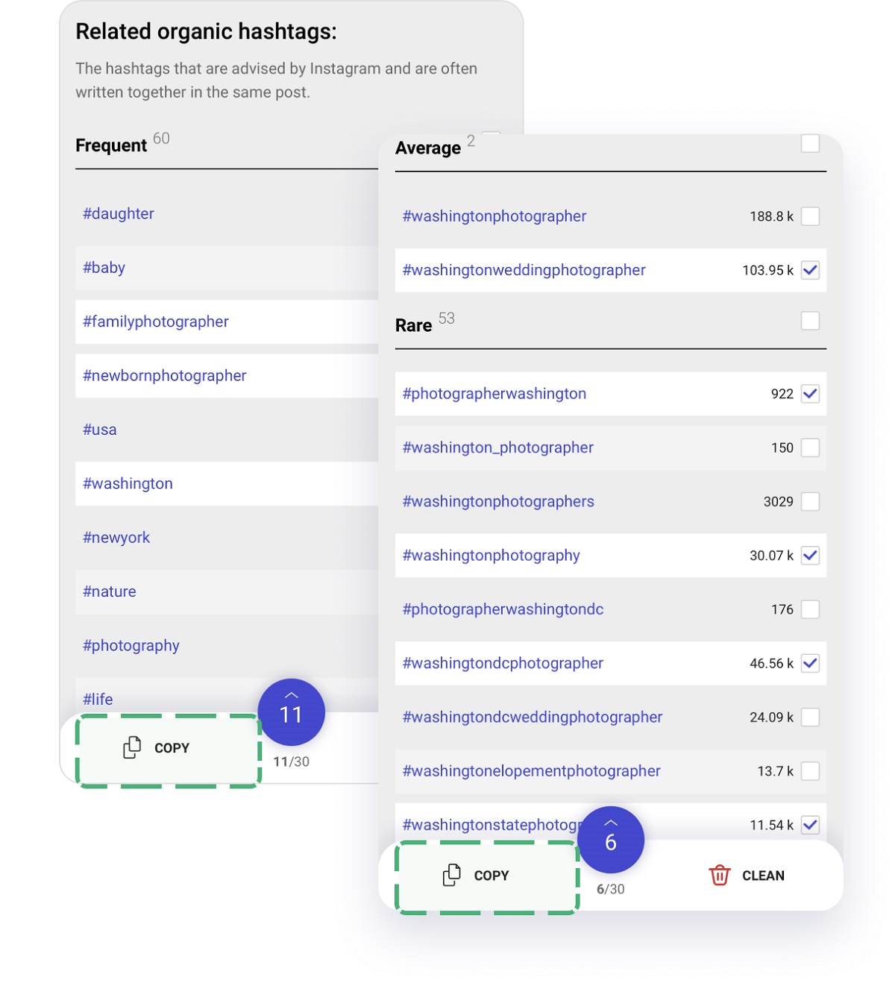Image resolution: width=895 pixels, height=983 pixels.
Task: Open the #washingtondcweddingphotographer hashtag link
Action: pyautogui.click(x=532, y=717)
